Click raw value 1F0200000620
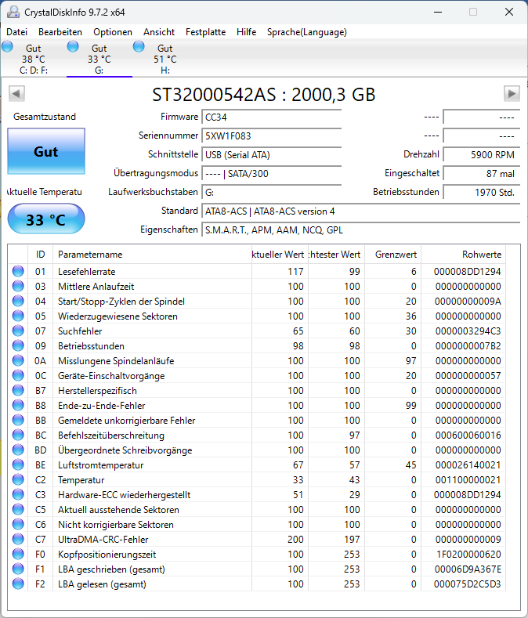Viewport: 528px width, 618px height. tap(468, 555)
